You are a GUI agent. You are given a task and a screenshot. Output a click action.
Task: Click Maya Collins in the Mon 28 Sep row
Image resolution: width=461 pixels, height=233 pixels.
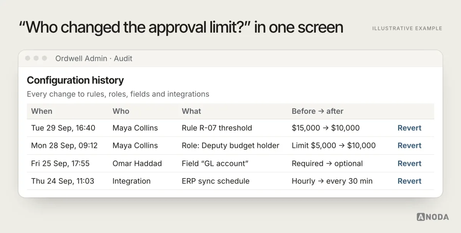pyautogui.click(x=135, y=146)
